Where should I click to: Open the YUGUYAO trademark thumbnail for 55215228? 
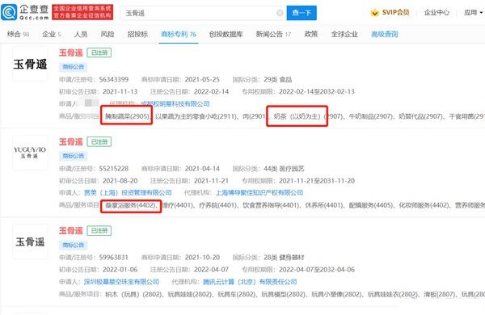[30, 153]
